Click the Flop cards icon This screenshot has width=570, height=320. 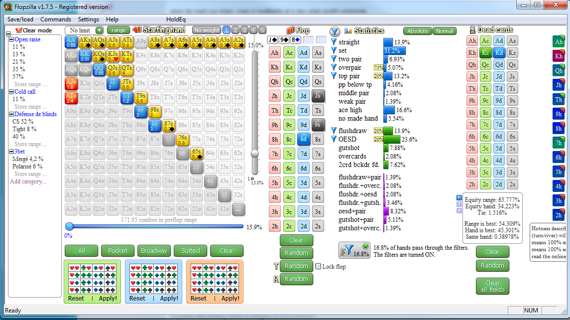click(290, 30)
